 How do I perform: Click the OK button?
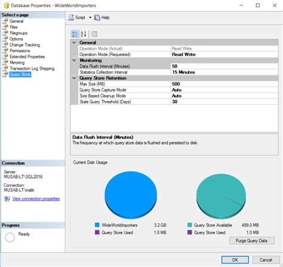pos(235,260)
